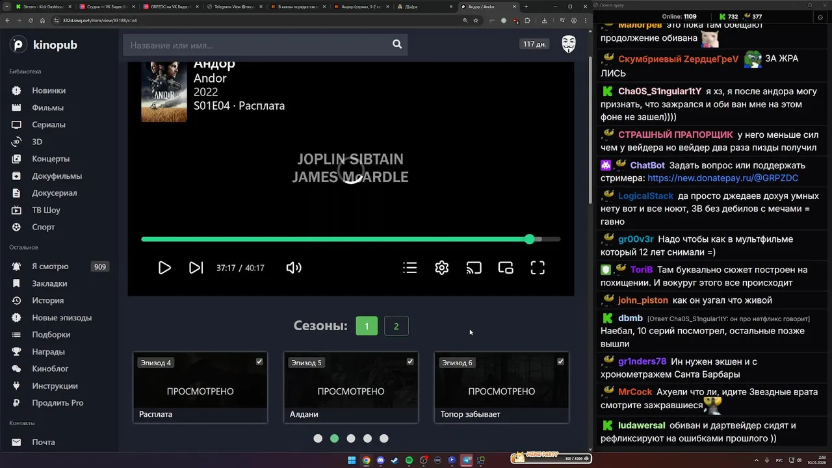
Task: Open Киноблог page
Action: click(50, 369)
